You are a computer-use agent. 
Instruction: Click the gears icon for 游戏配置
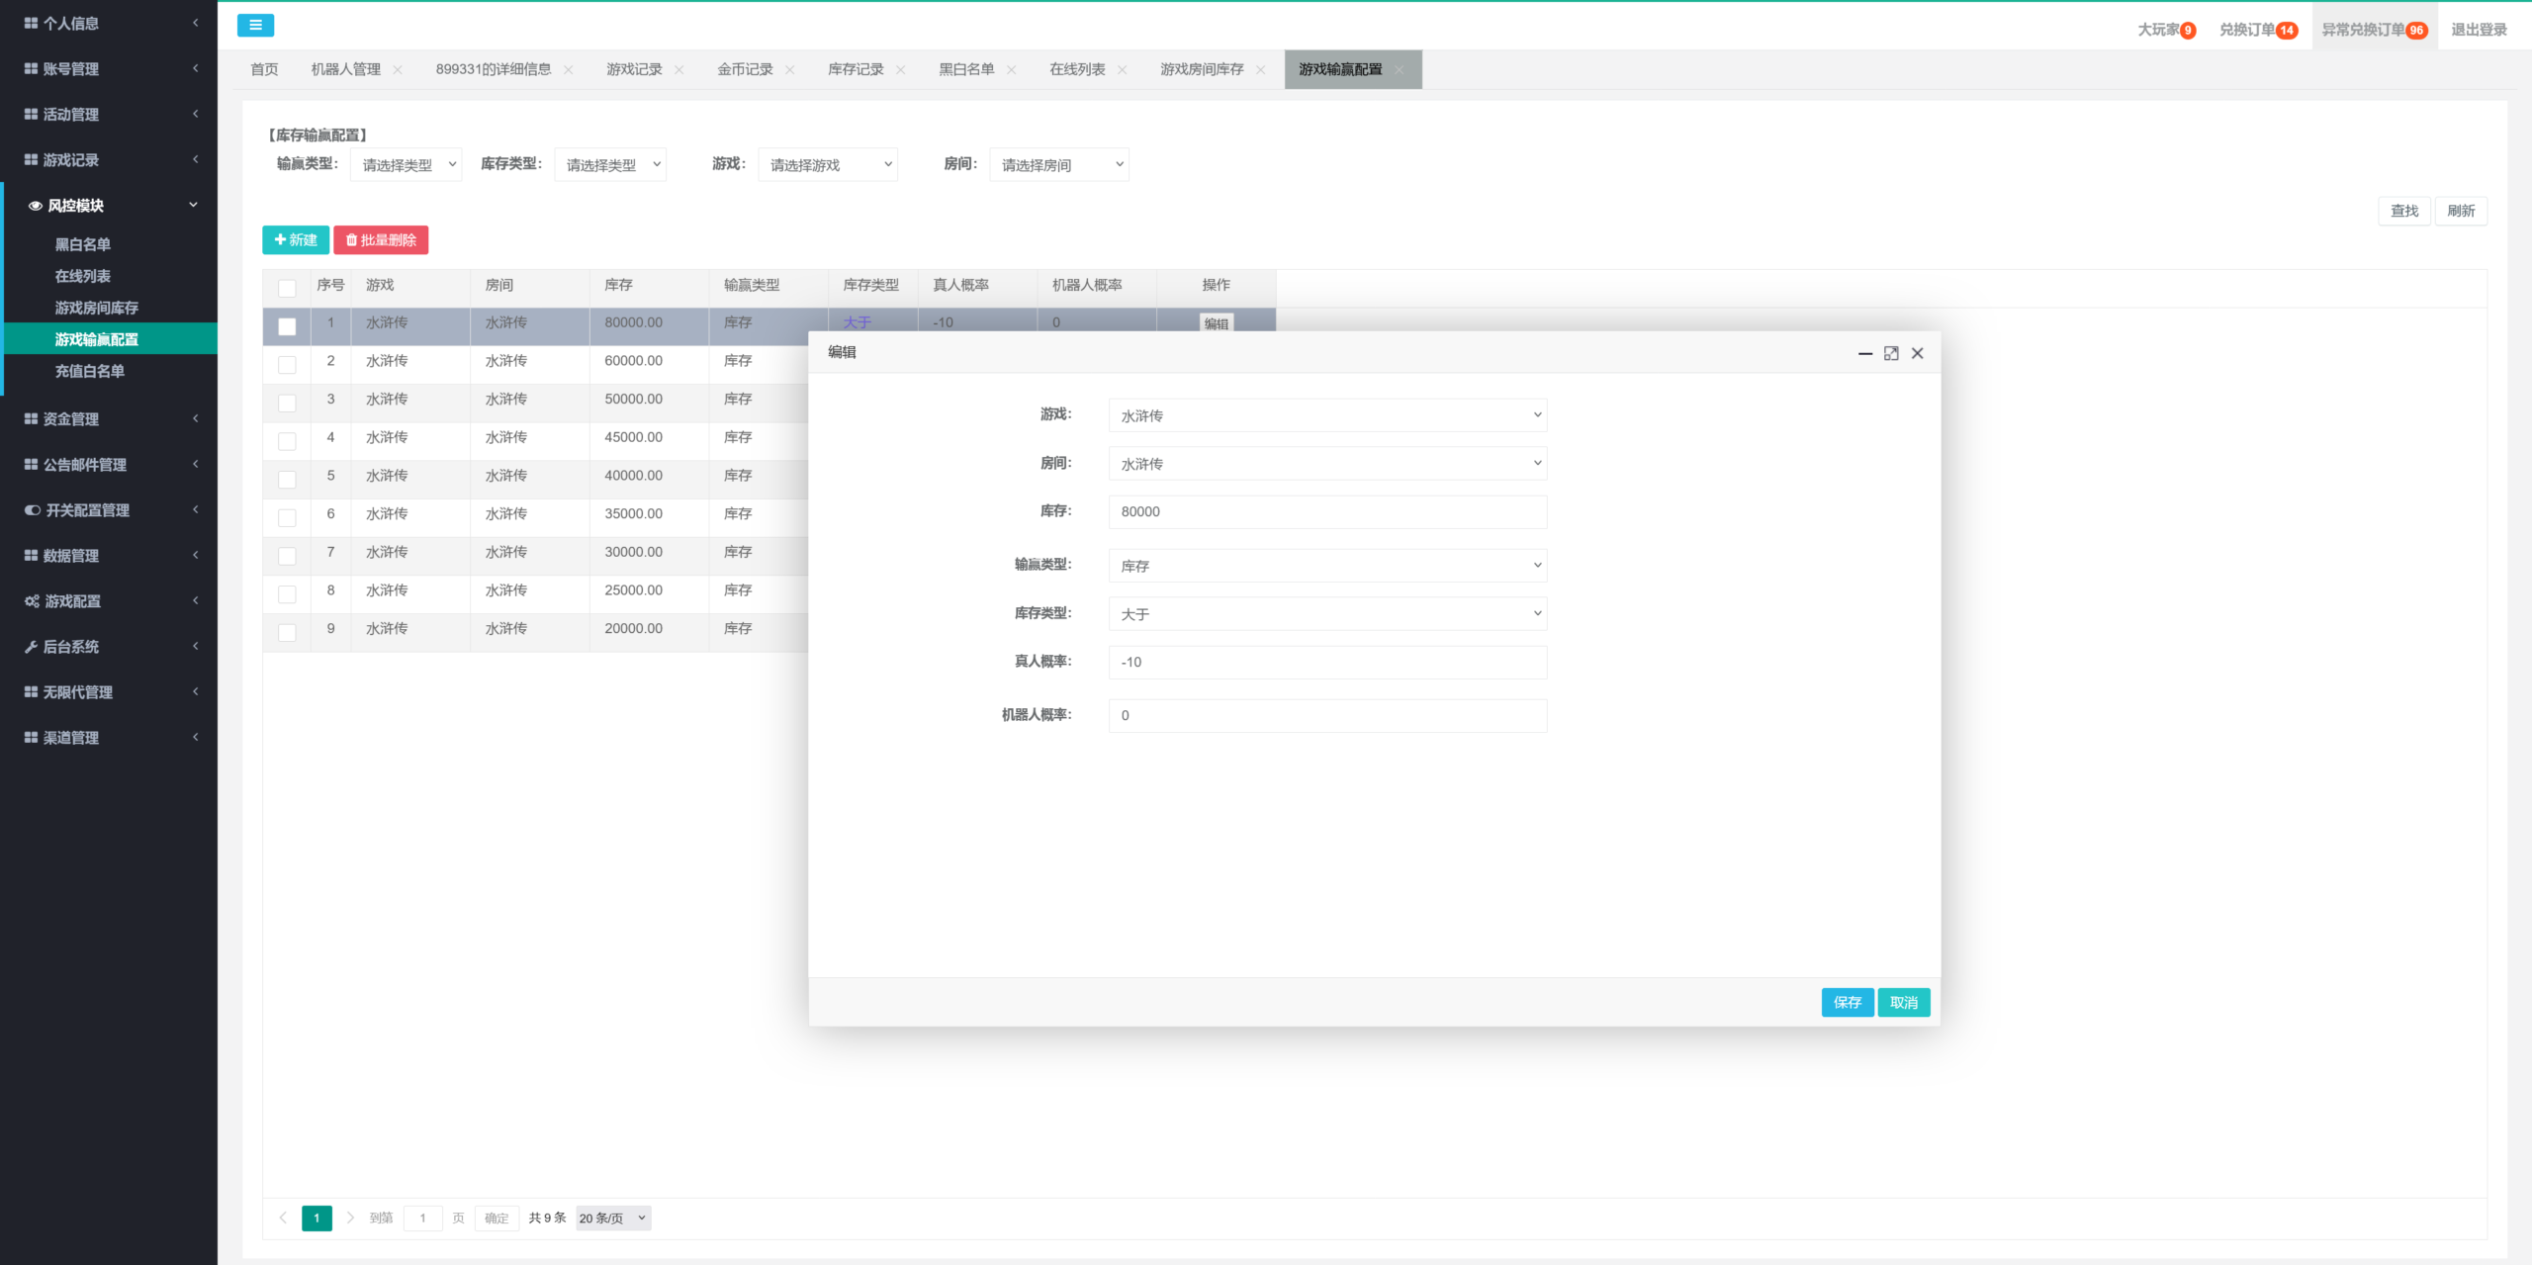(32, 601)
